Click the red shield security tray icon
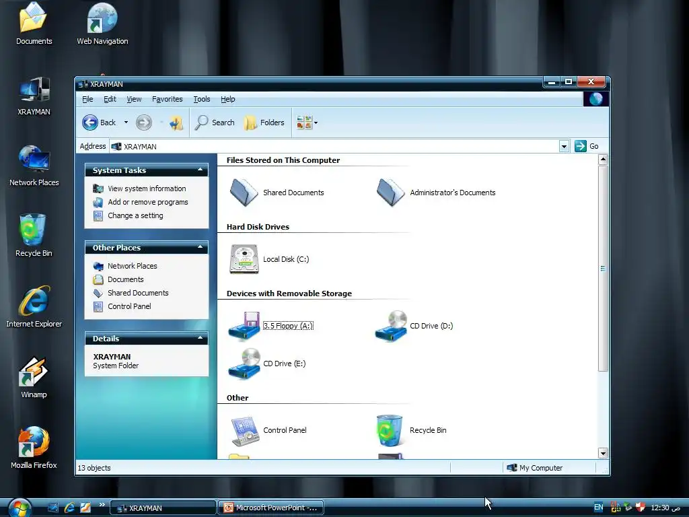This screenshot has height=517, width=689. tap(641, 508)
